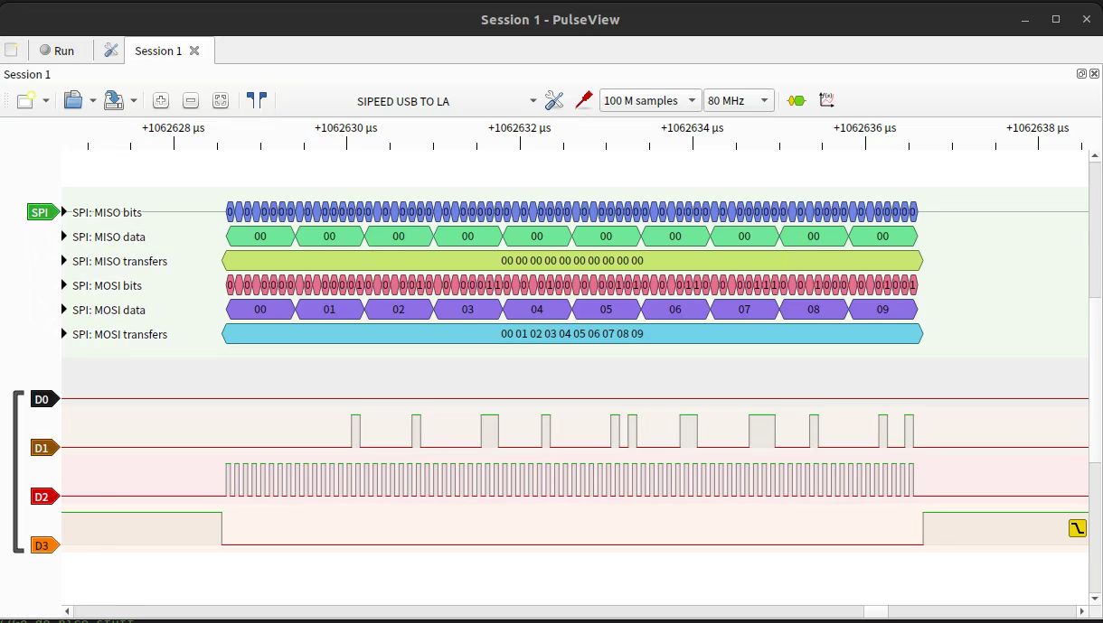Configure device with wrench-screwdriver icon
This screenshot has width=1103, height=623.
[x=554, y=100]
